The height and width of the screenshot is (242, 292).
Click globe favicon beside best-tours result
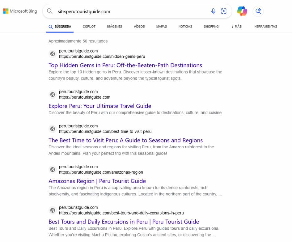(x=53, y=210)
